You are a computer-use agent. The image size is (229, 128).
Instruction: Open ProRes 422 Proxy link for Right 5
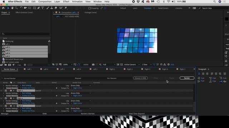pos(28,111)
